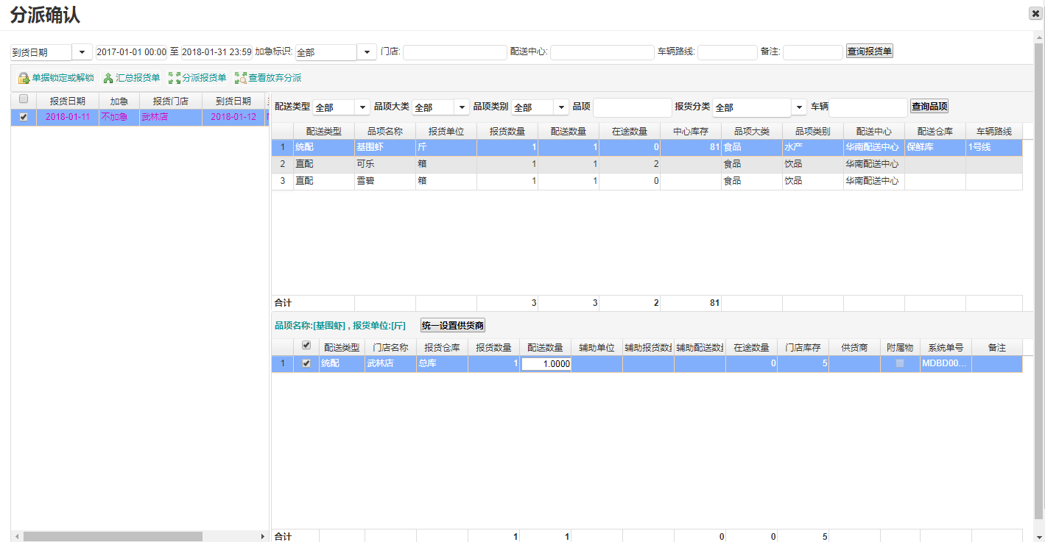Close the 分派确认 dialog
This screenshot has width=1045, height=542.
point(1035,13)
